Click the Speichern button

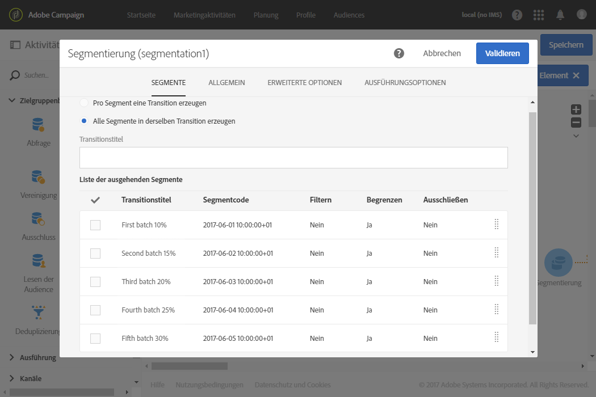566,45
